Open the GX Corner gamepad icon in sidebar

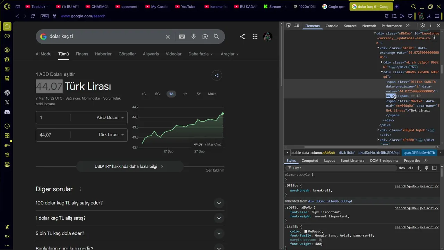click(7, 36)
